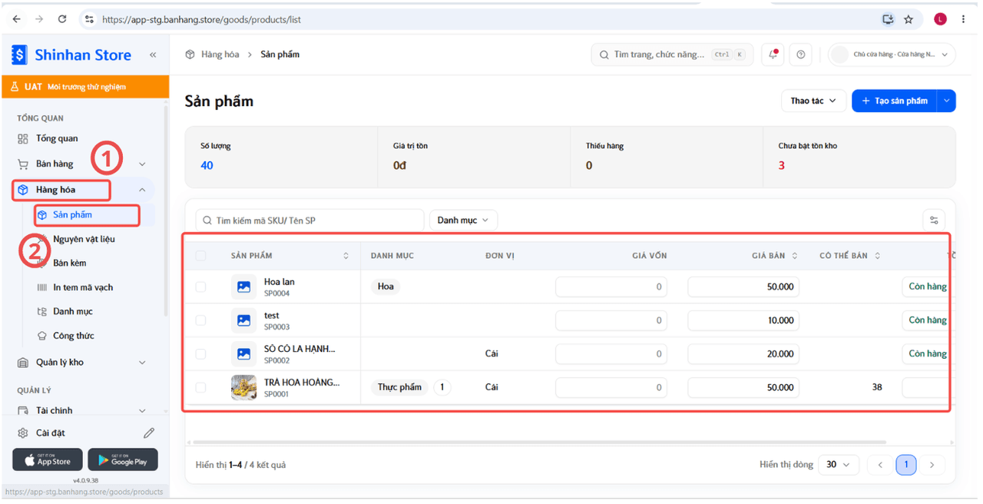Click the Tạo sản phẩm button
Viewport: 983px width, 504px height.
click(894, 101)
